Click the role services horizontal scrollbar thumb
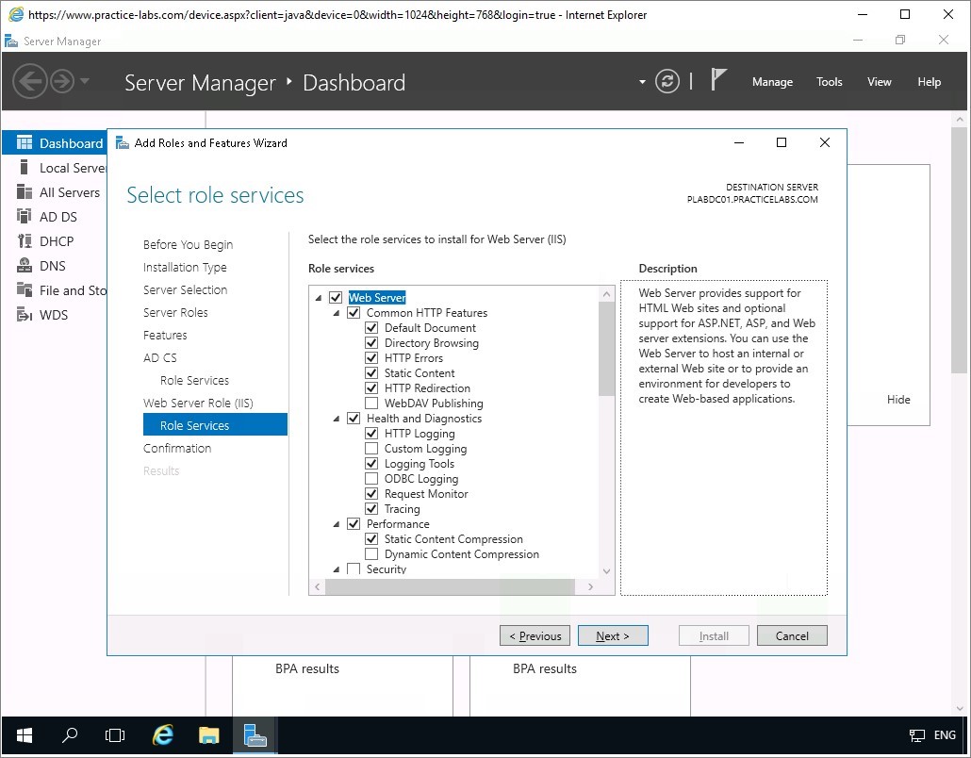 point(451,586)
